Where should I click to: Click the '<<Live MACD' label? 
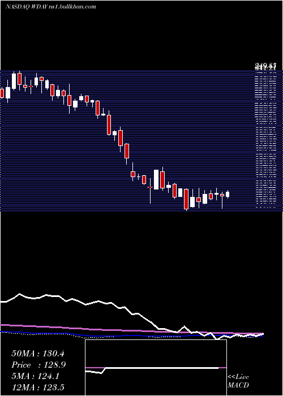[238, 381]
